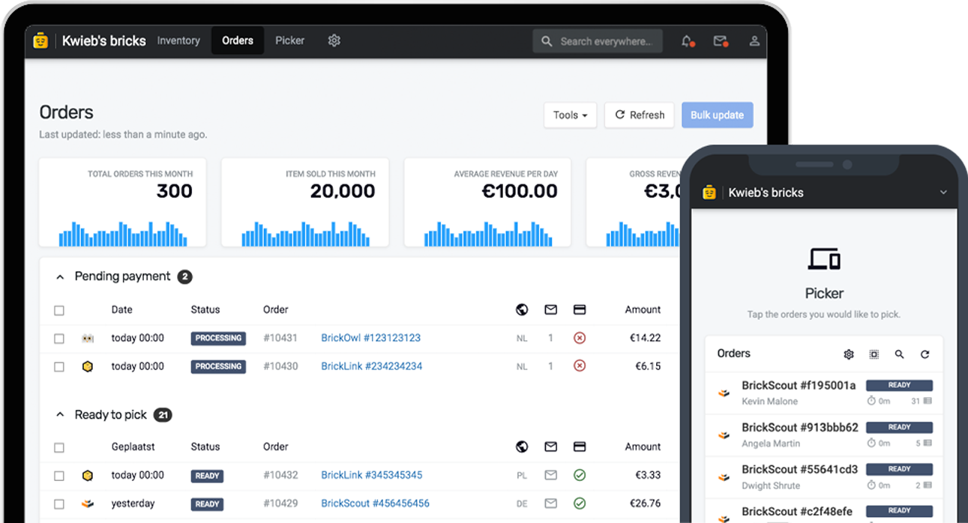Toggle select-all checkbox in Ready to pick header

(x=59, y=447)
